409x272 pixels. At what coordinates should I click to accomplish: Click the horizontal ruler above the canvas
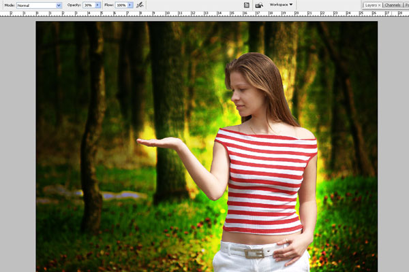[x=204, y=14]
